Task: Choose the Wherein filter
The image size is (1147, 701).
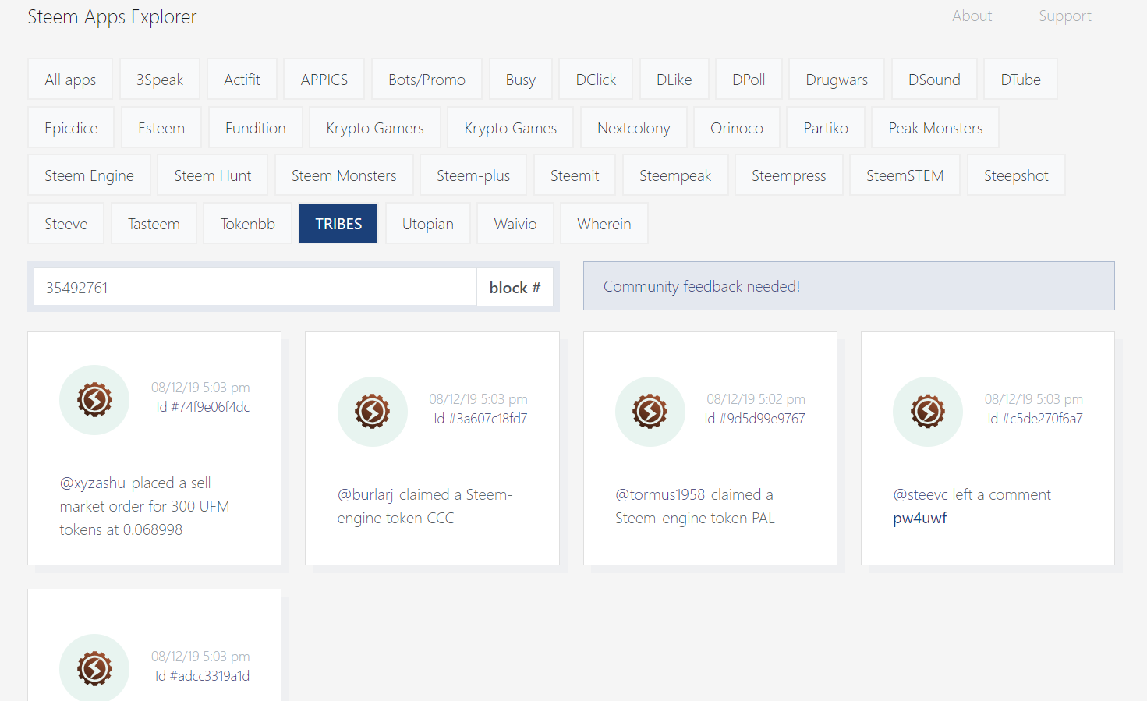Action: click(604, 224)
